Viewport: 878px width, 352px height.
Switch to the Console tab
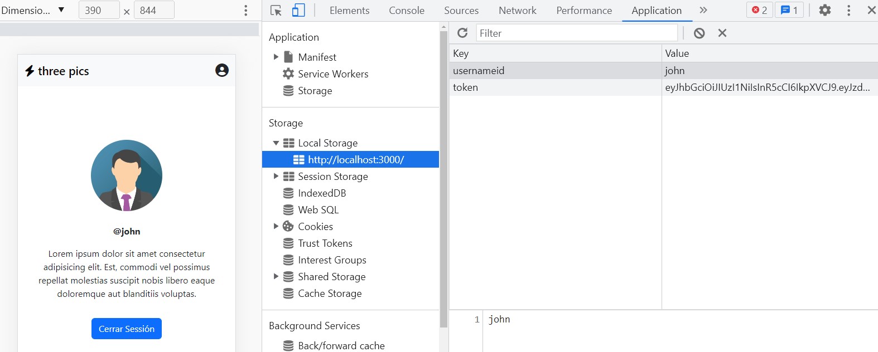click(x=407, y=10)
